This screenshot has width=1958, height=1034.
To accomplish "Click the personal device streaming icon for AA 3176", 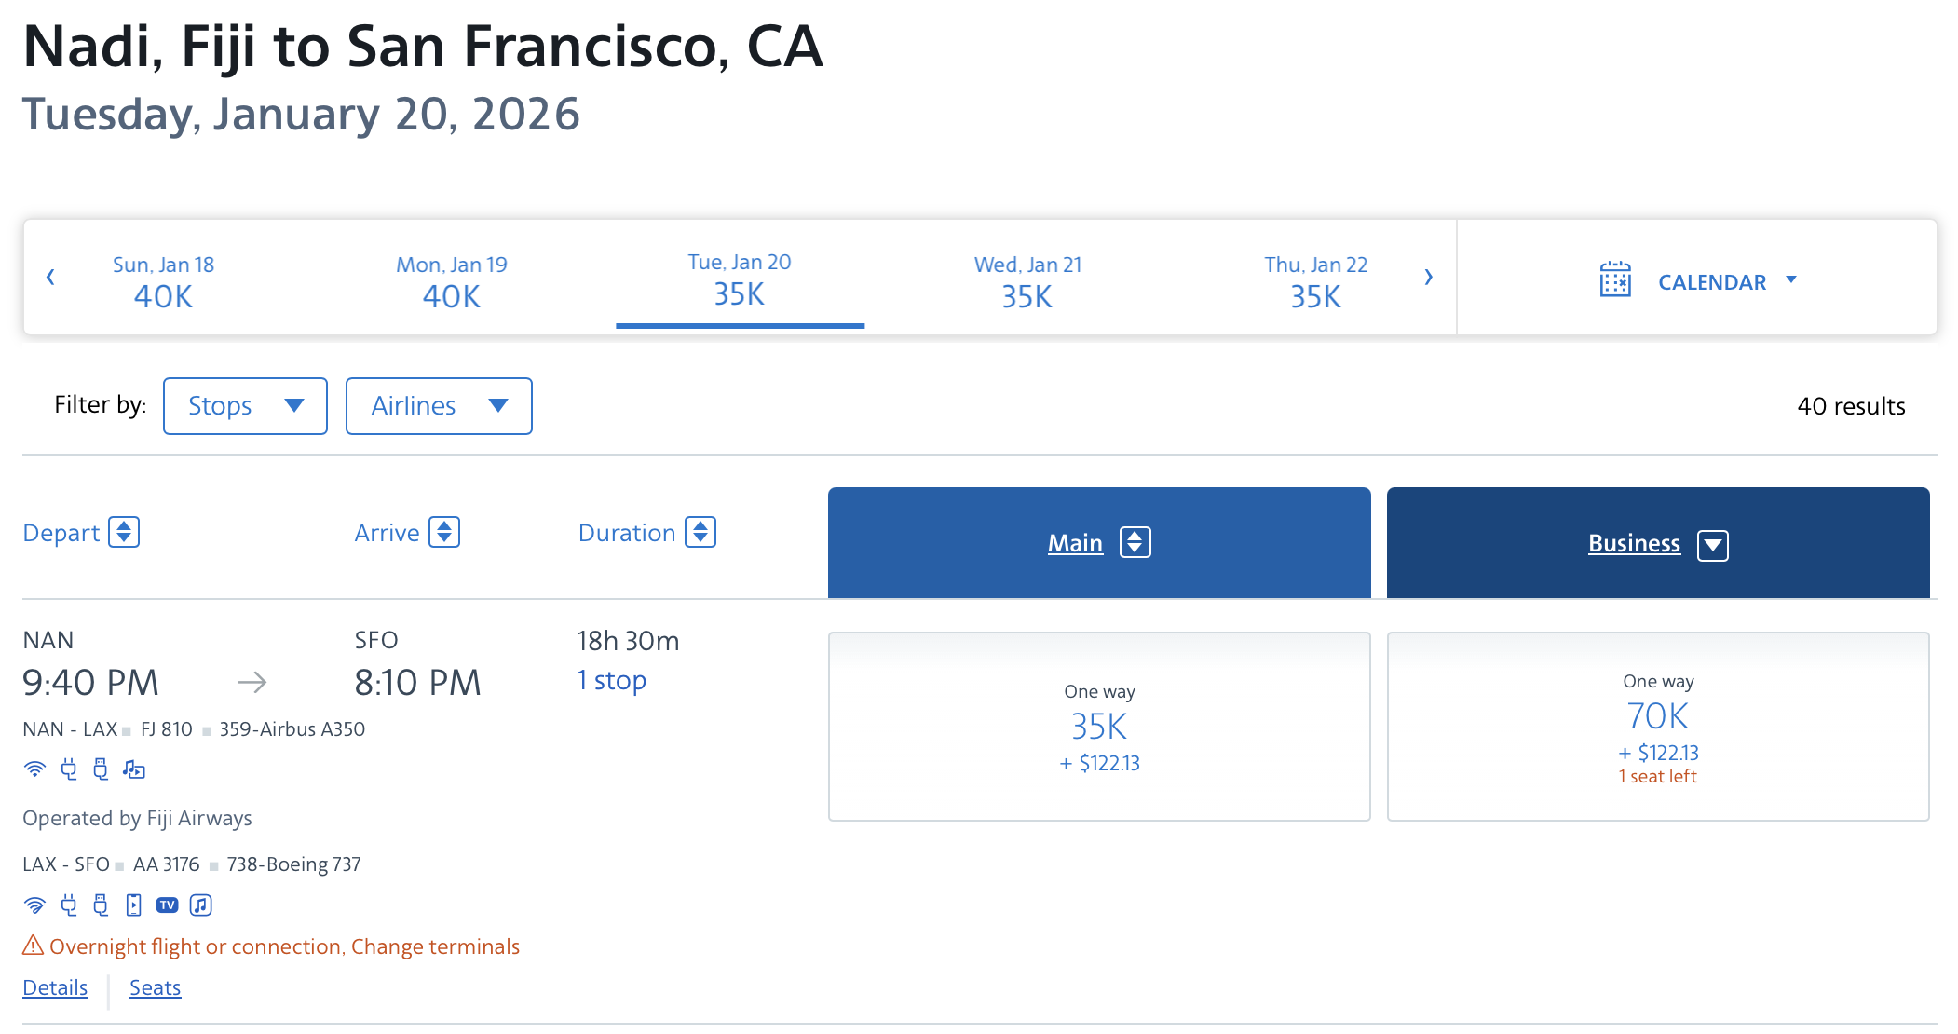I will 134,905.
